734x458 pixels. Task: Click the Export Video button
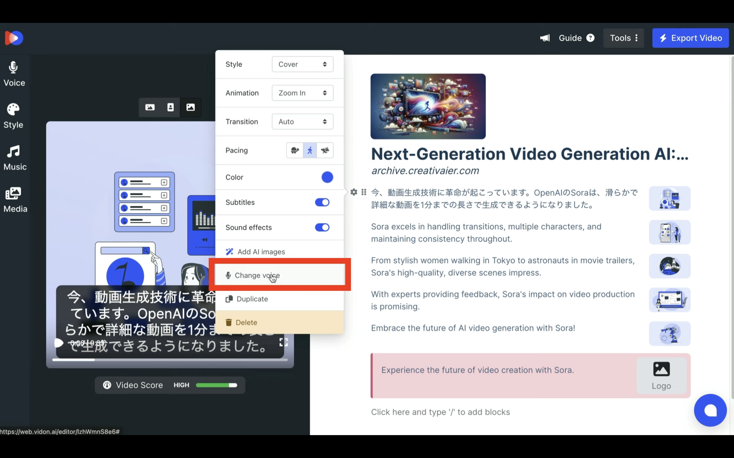click(x=690, y=38)
